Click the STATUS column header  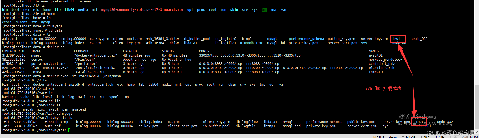pyautogui.click(x=168, y=51)
